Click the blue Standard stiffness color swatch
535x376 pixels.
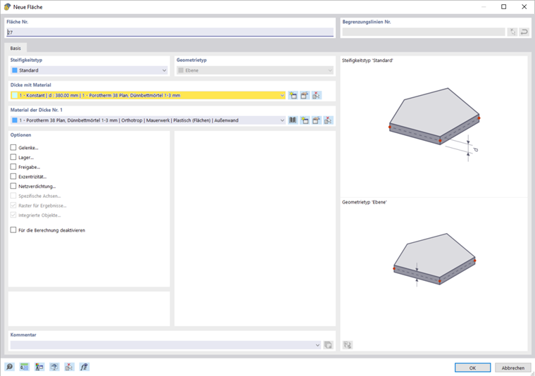(15, 70)
